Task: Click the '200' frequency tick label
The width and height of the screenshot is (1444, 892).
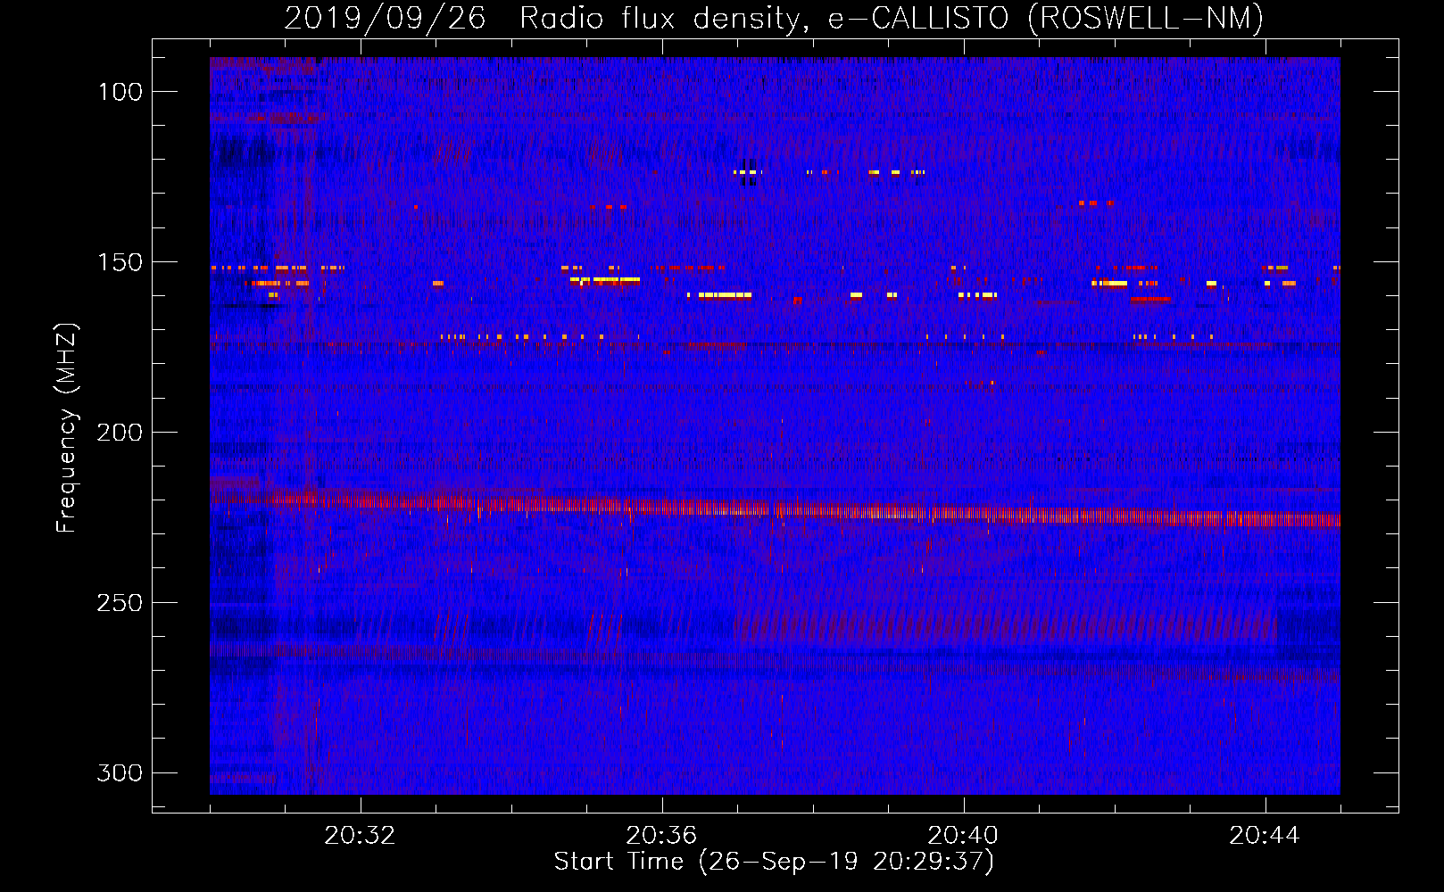Action: coord(120,433)
